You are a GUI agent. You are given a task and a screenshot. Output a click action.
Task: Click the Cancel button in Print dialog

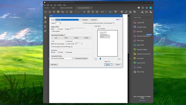[x=118, y=64]
